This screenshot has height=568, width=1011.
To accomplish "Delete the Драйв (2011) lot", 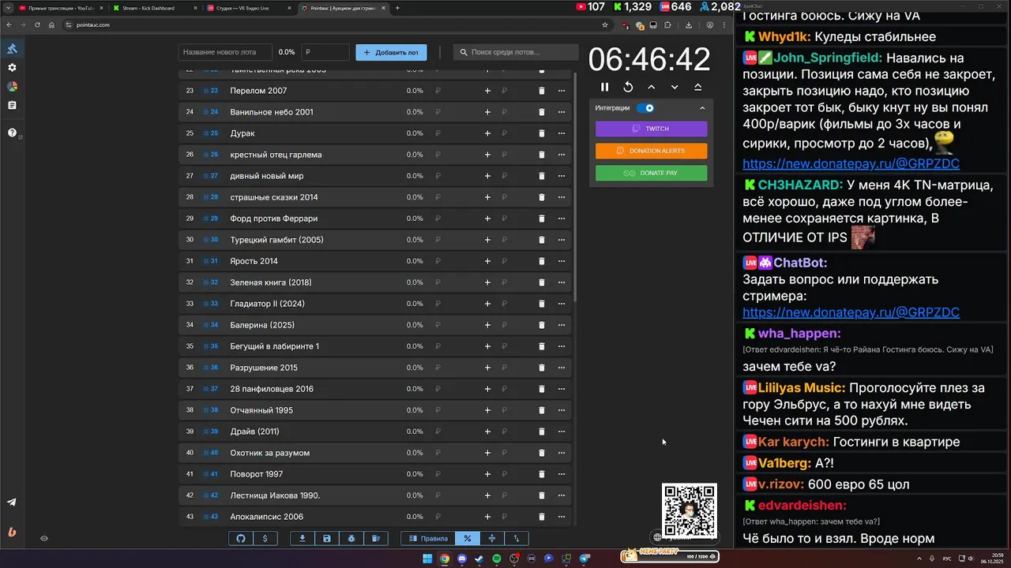I will (x=541, y=432).
